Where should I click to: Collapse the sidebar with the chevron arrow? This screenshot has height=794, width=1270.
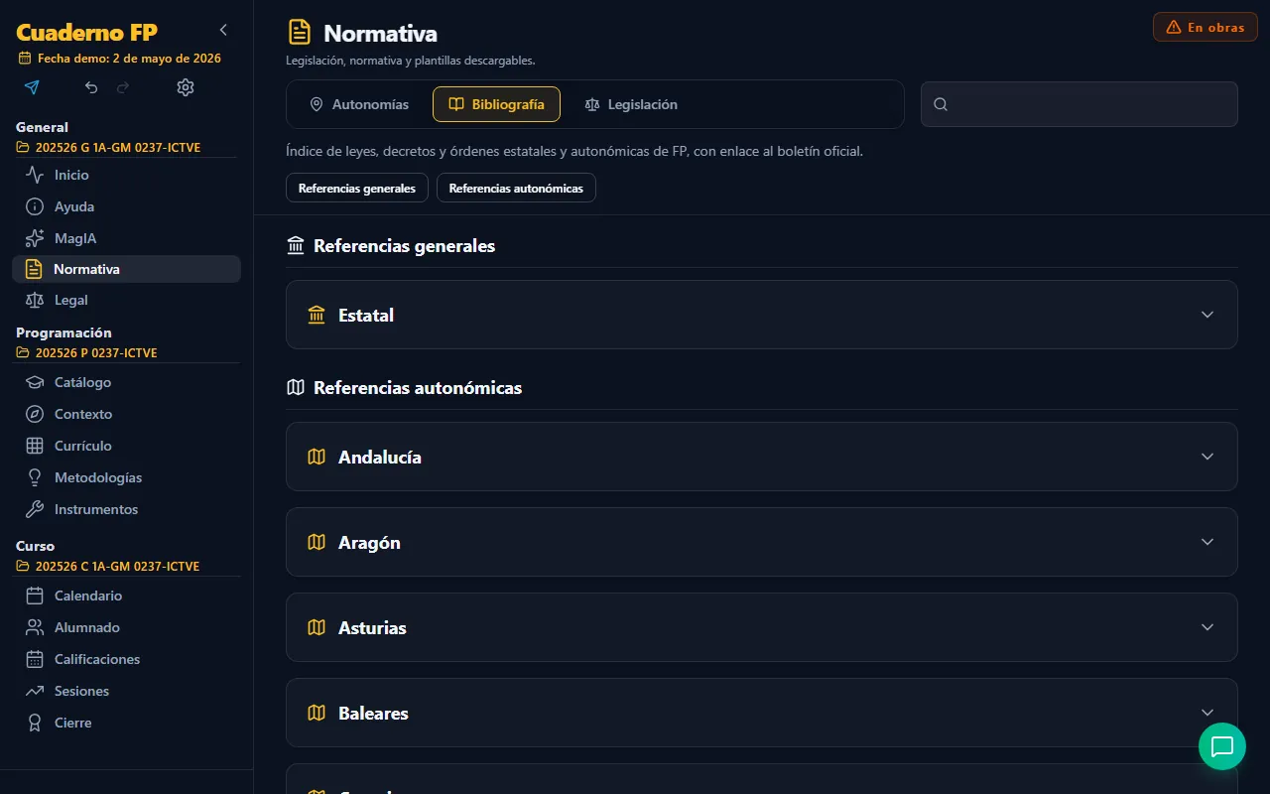pos(223,30)
